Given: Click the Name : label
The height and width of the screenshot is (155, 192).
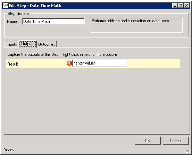Looking at the screenshot, I should (x=13, y=21).
